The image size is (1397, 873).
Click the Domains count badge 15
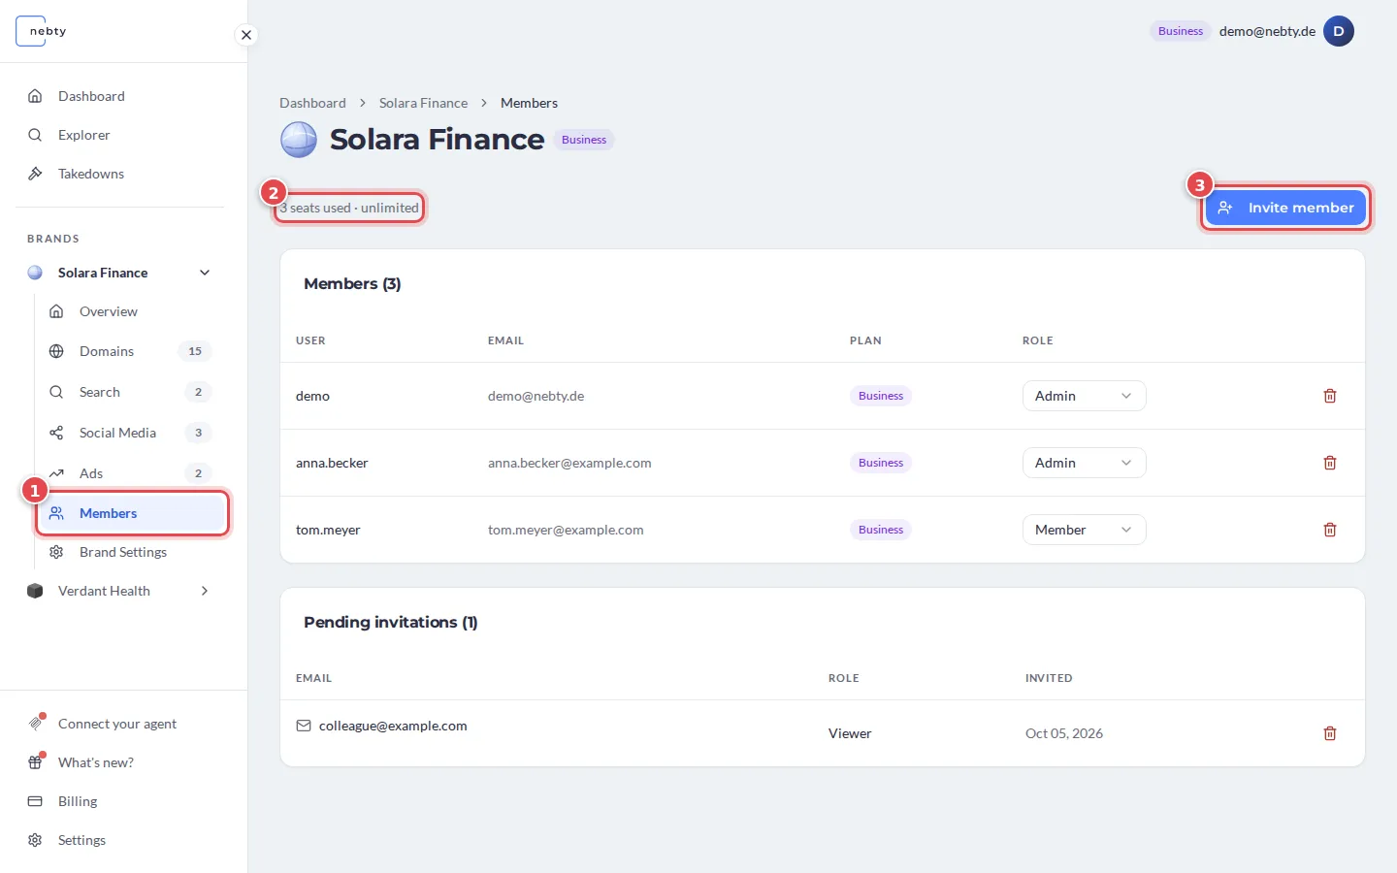tap(195, 351)
